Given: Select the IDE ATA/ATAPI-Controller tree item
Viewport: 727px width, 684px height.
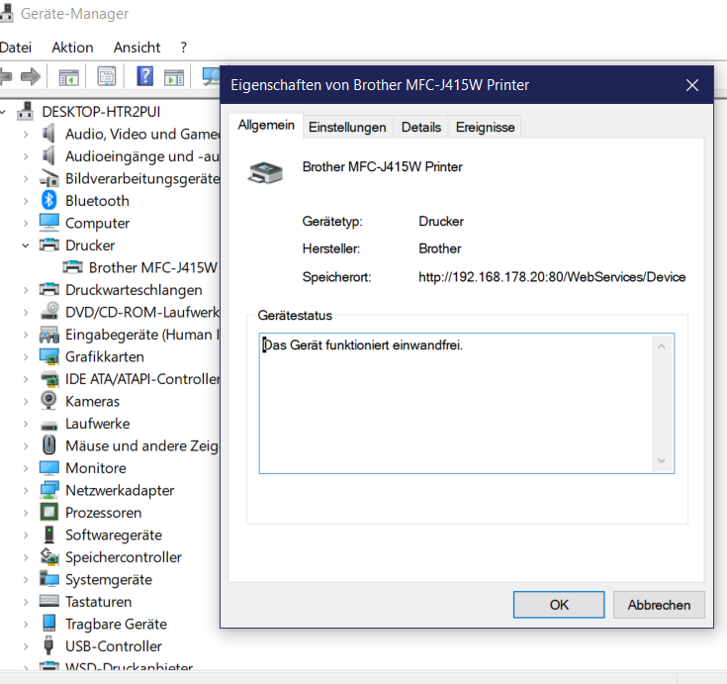Looking at the screenshot, I should pos(141,379).
